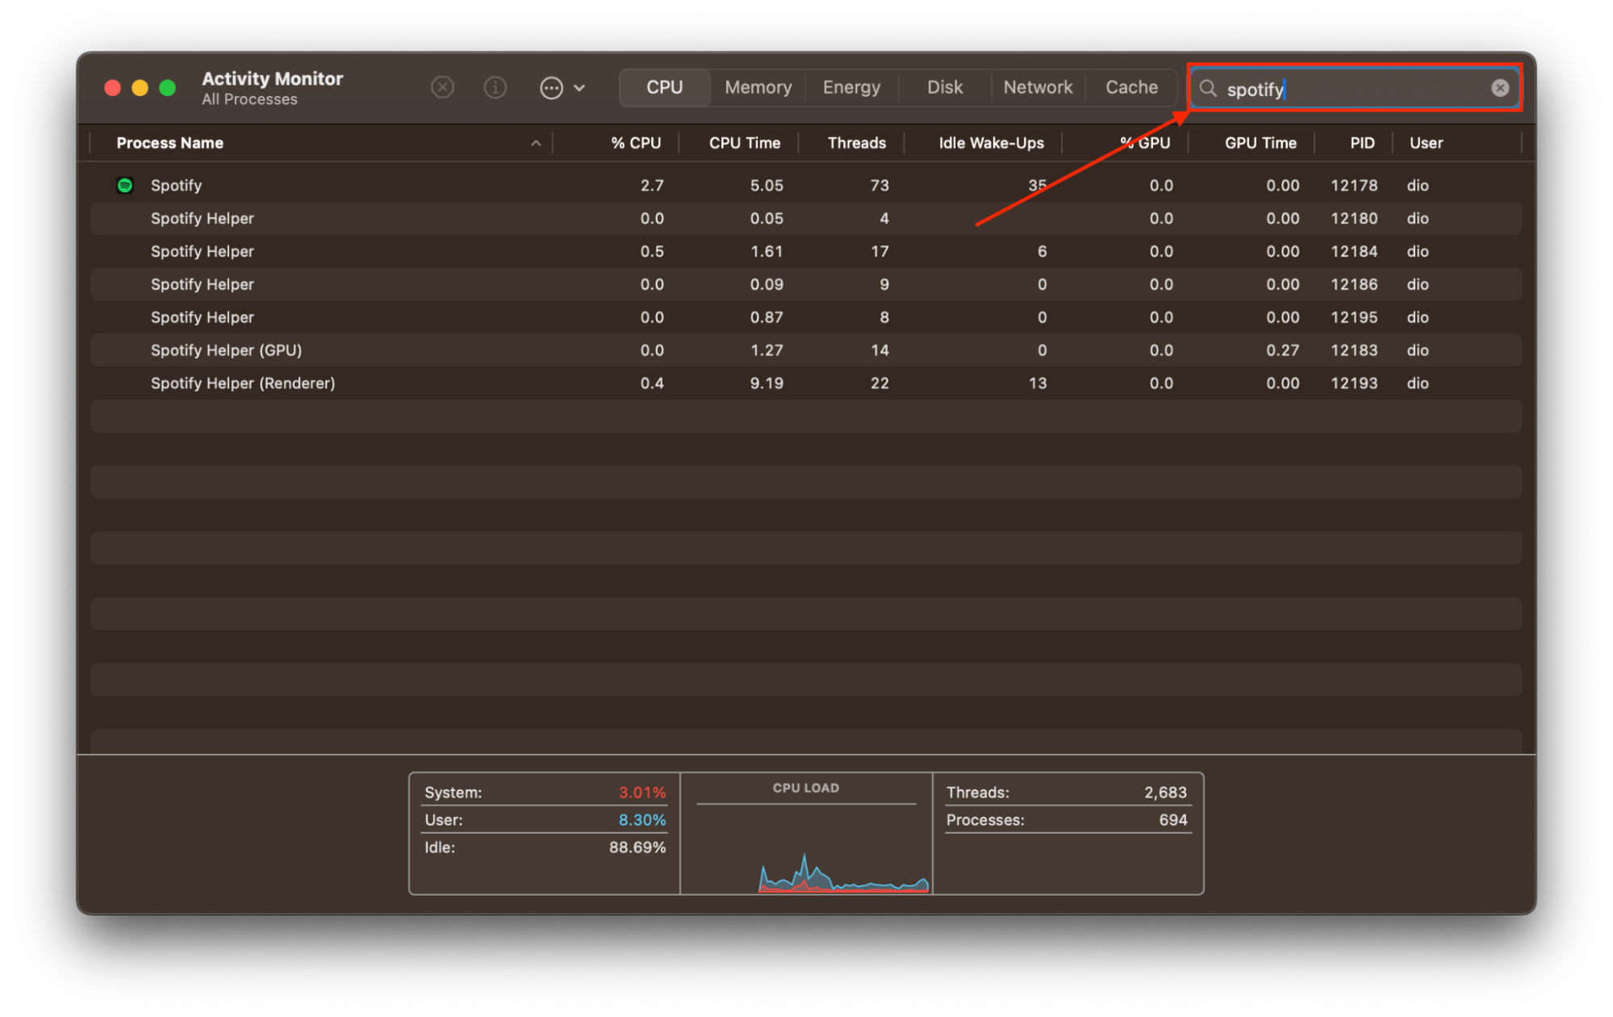Clear the search field with X

(x=1499, y=88)
